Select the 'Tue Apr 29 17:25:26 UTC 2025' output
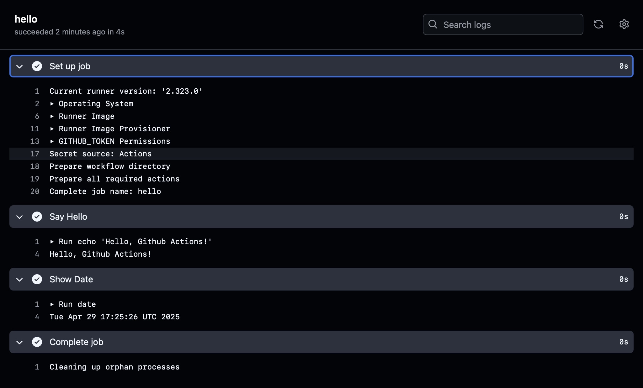This screenshot has height=388, width=643. (x=114, y=317)
